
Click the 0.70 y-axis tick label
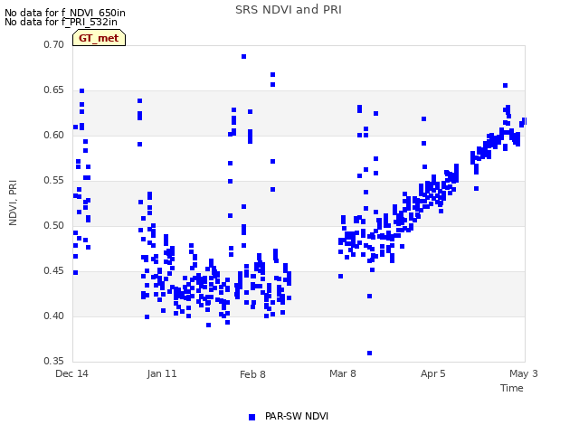54,44
